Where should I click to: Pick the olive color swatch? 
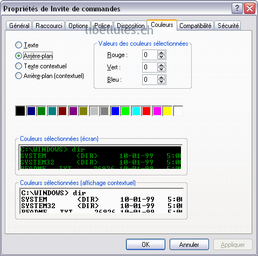83,111
